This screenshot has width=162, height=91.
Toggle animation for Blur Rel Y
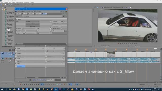51,33
